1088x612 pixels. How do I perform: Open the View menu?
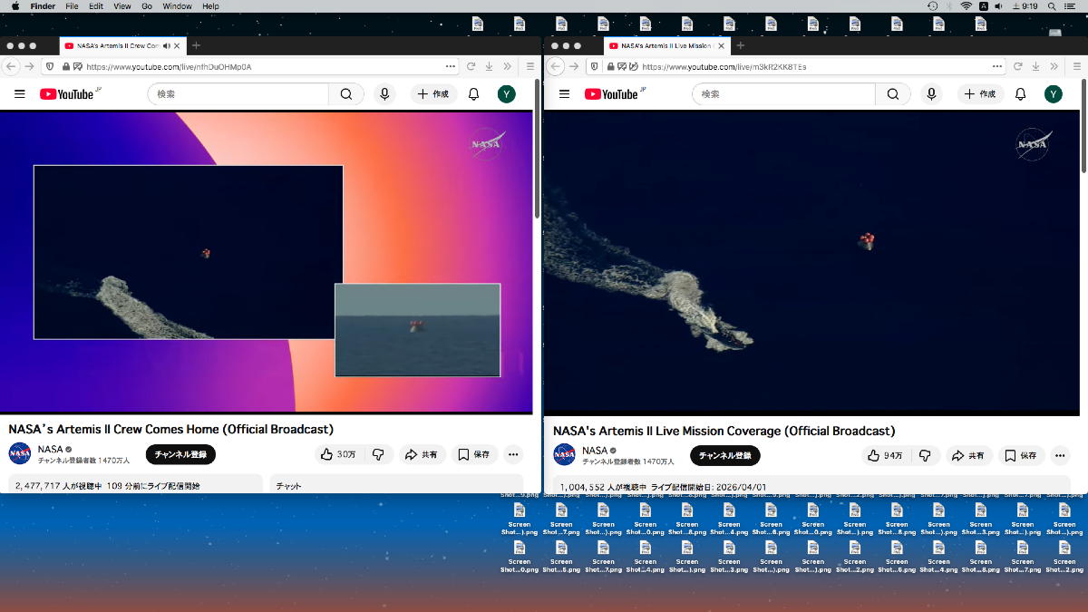[121, 6]
